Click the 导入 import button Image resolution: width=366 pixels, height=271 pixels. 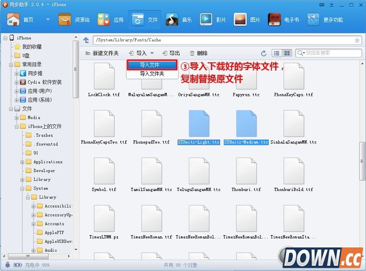138,53
